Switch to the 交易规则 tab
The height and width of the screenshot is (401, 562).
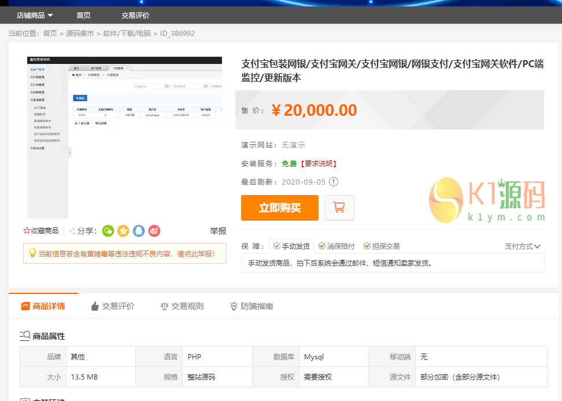click(x=182, y=306)
